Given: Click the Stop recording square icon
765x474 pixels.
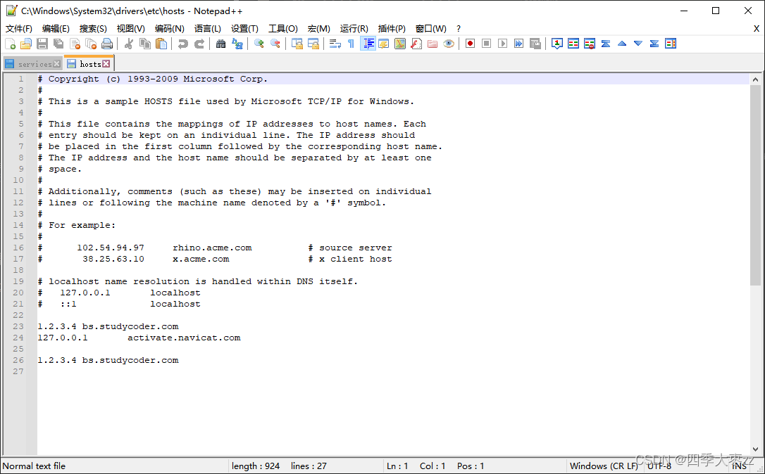Looking at the screenshot, I should tap(486, 44).
